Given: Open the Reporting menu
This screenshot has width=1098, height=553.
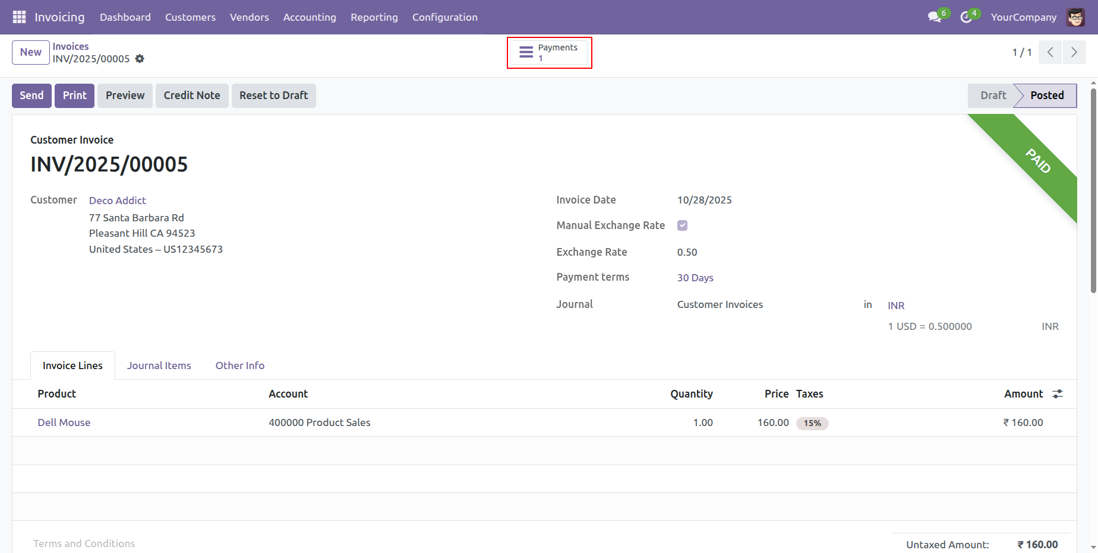Looking at the screenshot, I should pos(374,17).
